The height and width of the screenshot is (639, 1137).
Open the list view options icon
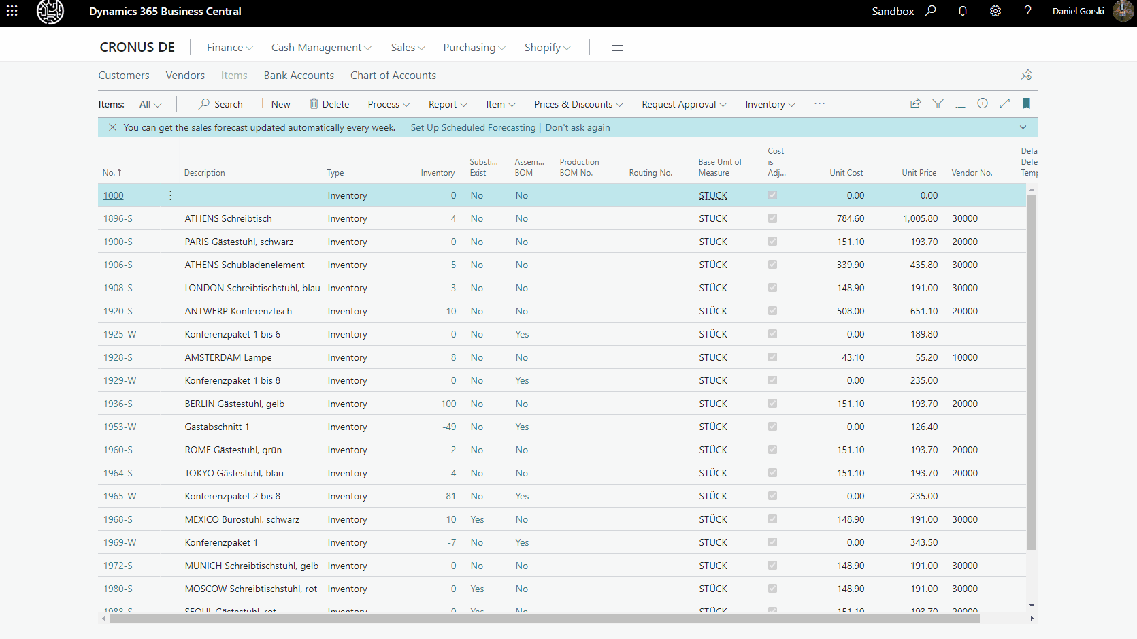(x=960, y=103)
